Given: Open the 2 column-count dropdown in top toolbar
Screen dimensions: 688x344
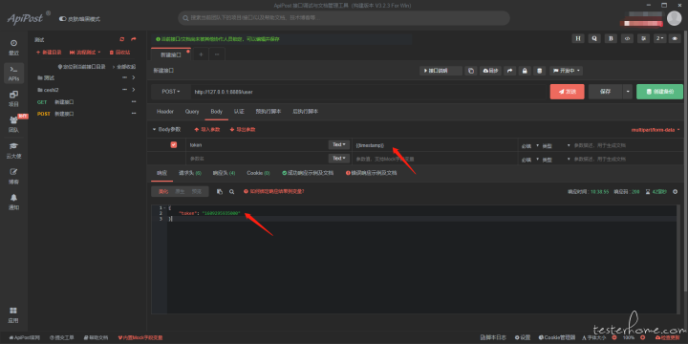Looking at the screenshot, I should 660,38.
